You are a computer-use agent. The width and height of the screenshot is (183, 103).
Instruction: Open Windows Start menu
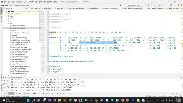(28, 100)
